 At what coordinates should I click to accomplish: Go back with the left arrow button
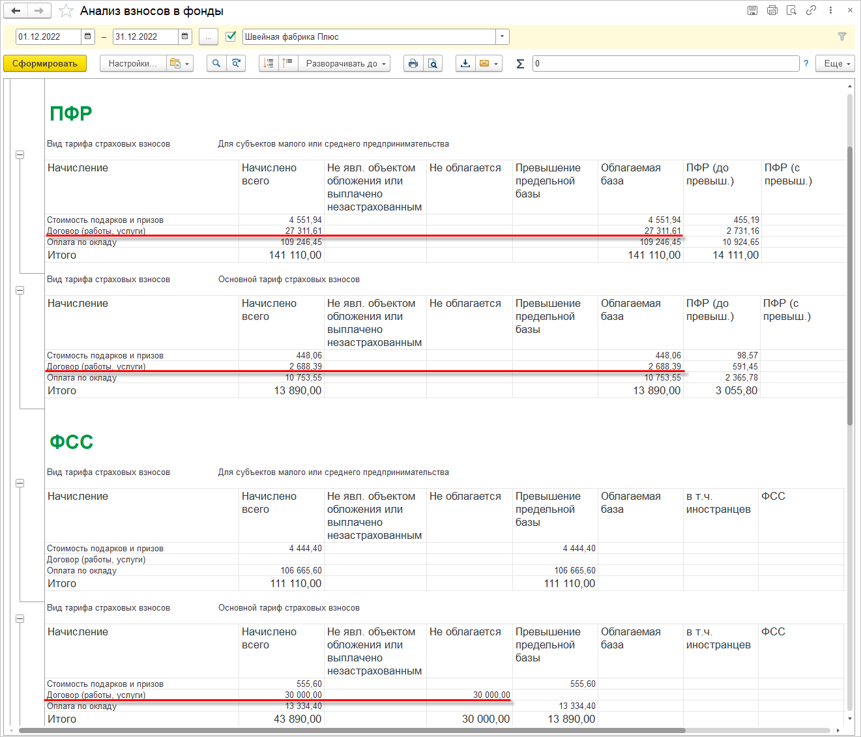pos(16,11)
